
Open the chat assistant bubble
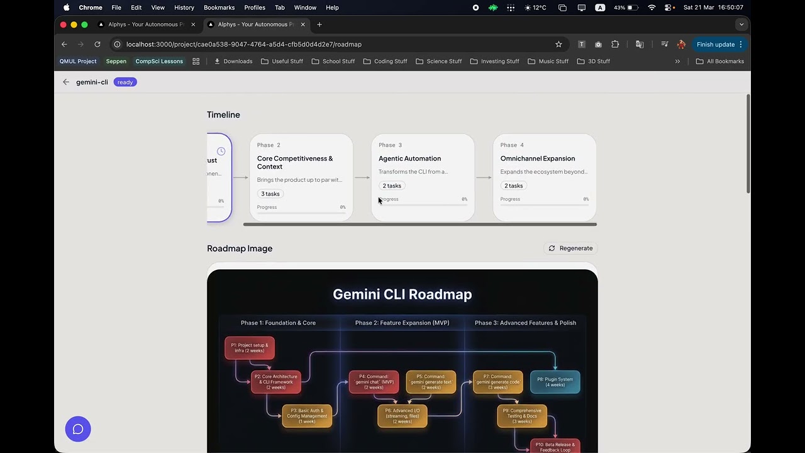[x=78, y=429]
